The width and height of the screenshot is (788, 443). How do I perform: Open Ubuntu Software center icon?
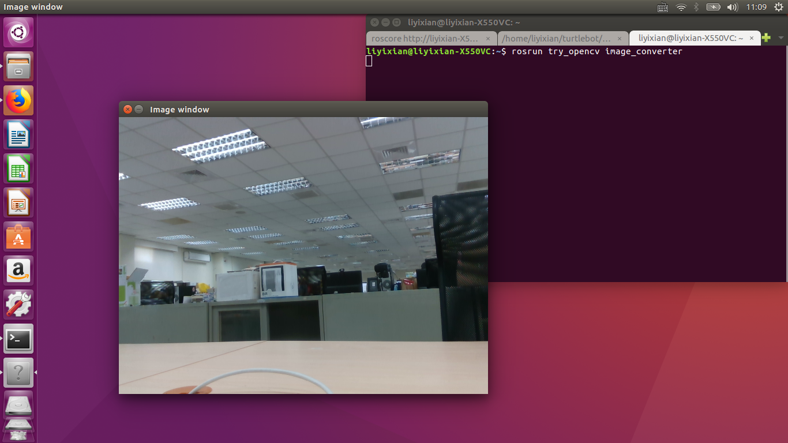pyautogui.click(x=18, y=236)
